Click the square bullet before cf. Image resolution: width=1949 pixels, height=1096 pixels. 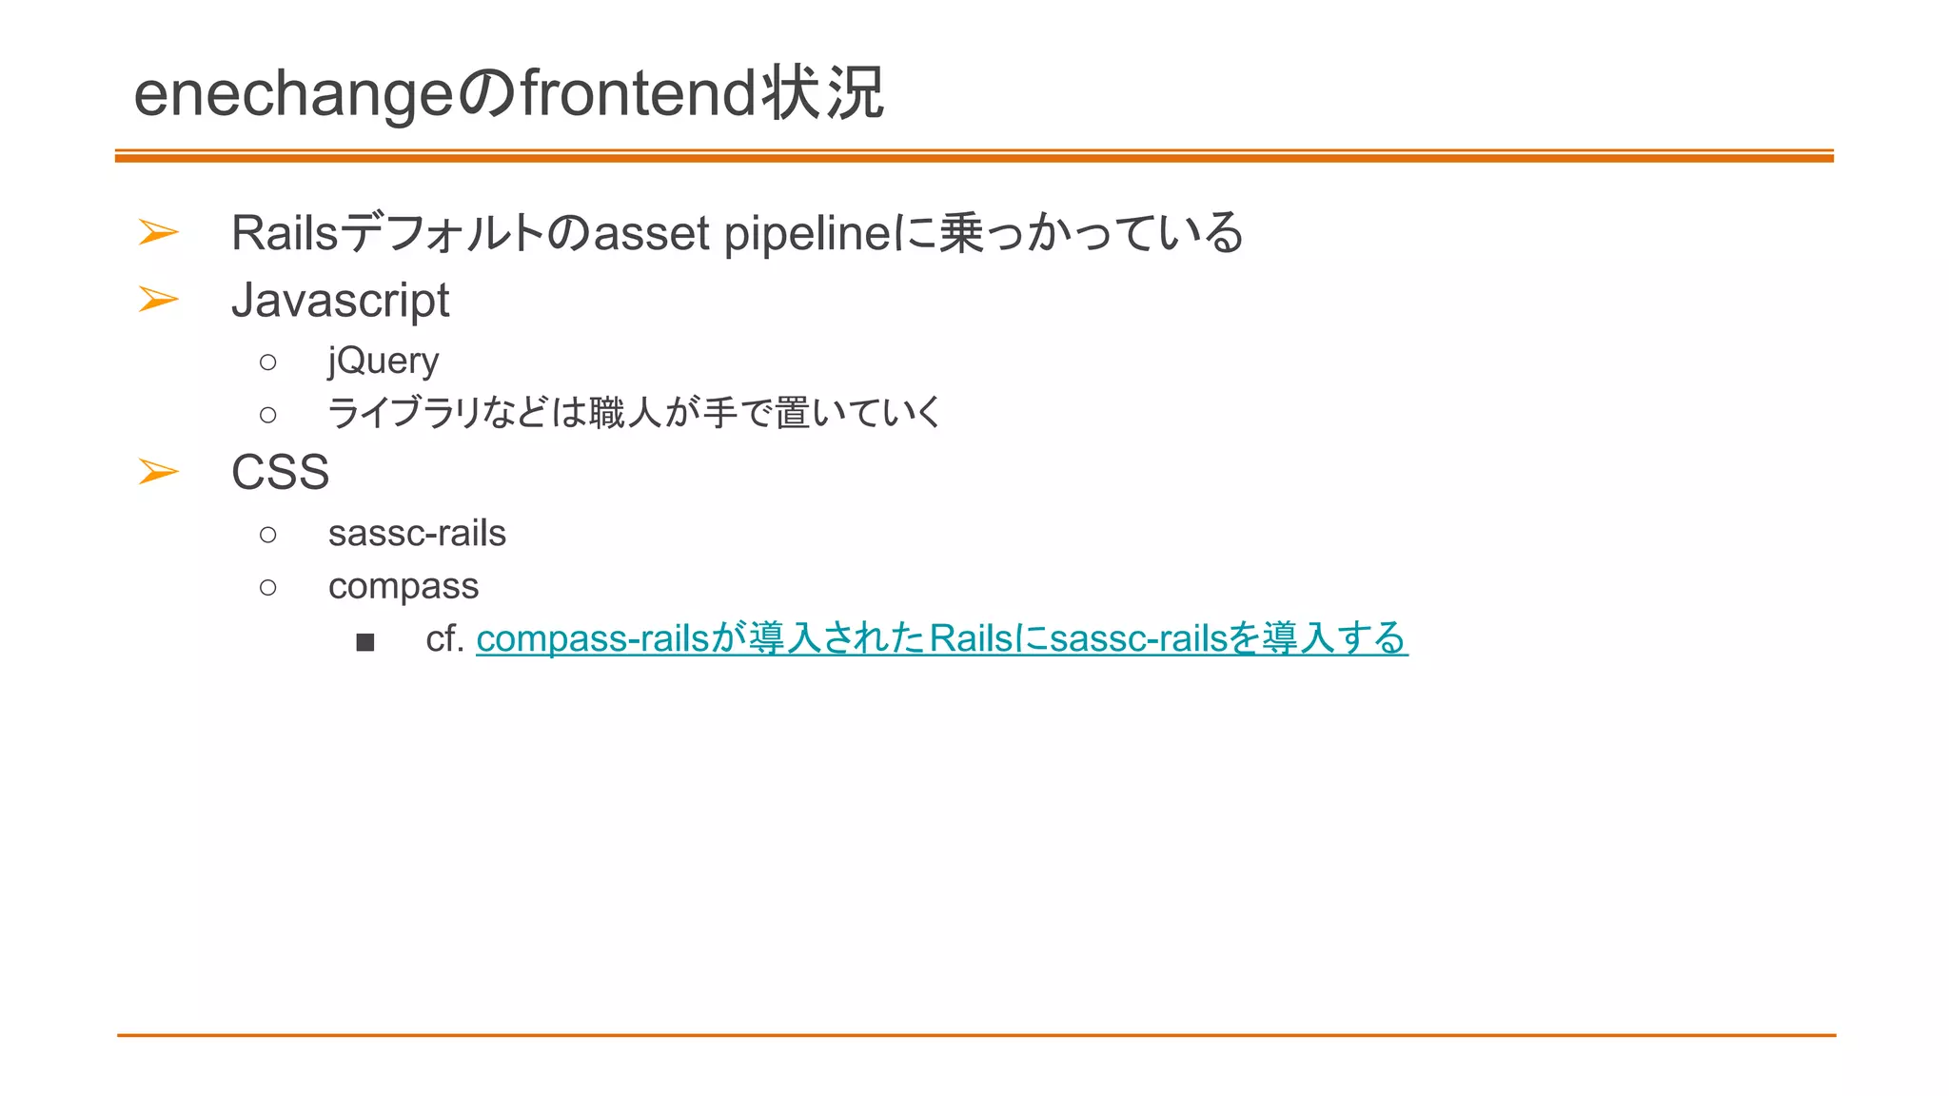click(x=365, y=642)
